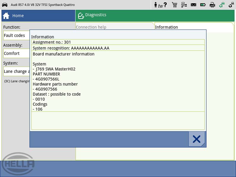Viewport: 236px width, 177px height.
Task: Click the computer connection icon at far right
Action: [231, 5]
